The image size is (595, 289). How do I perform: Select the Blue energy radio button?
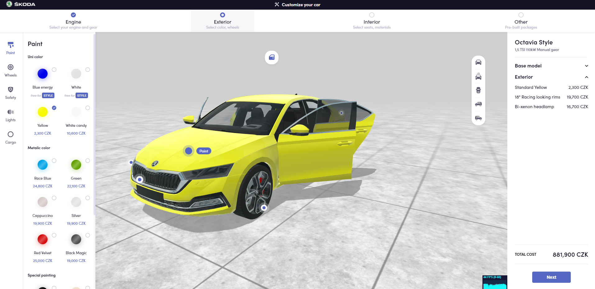(54, 70)
